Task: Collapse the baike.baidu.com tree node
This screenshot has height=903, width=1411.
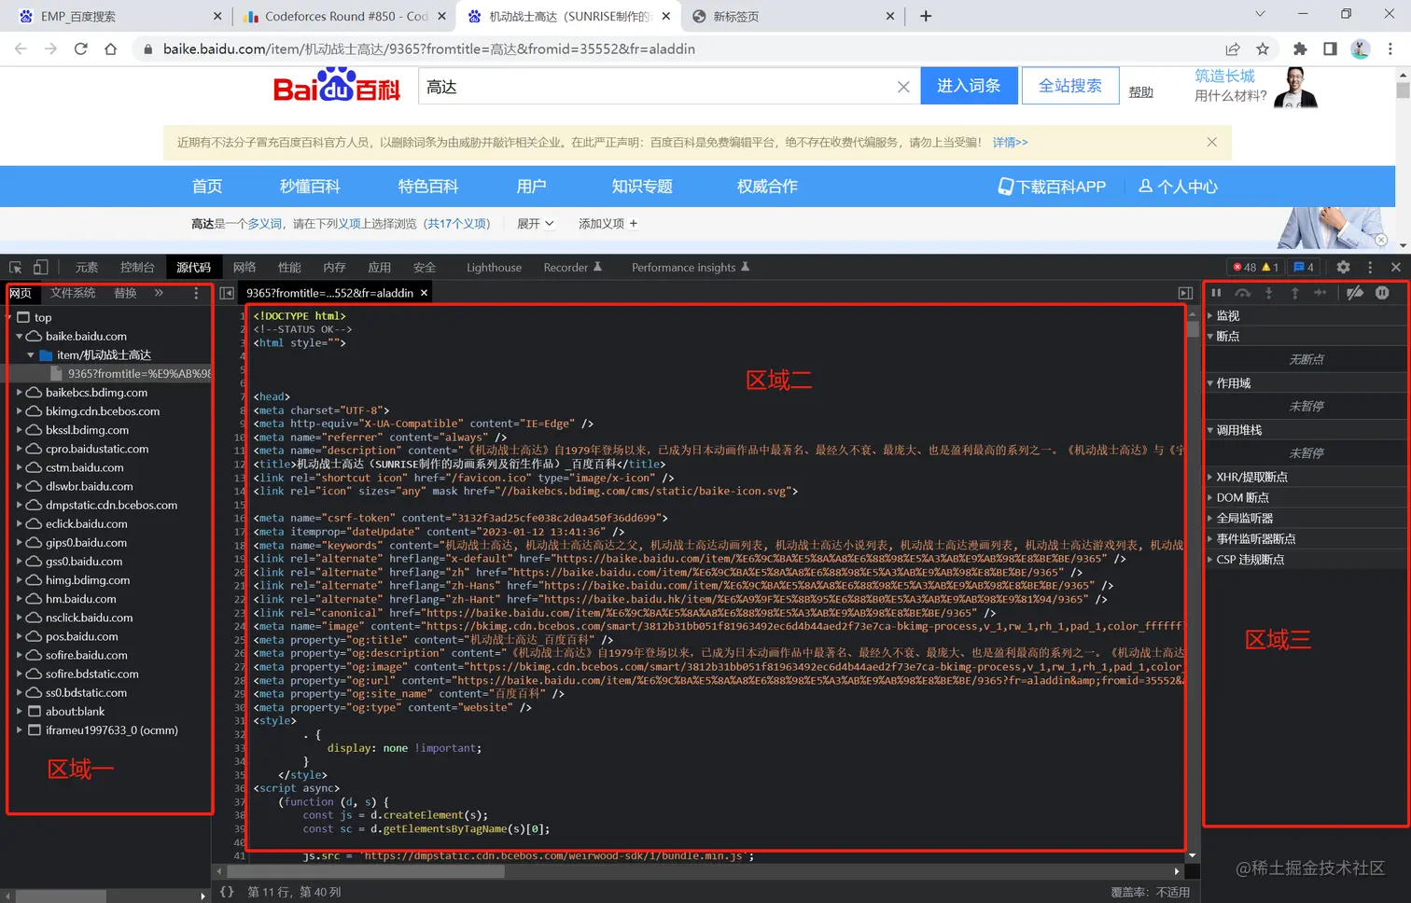Action: point(19,336)
